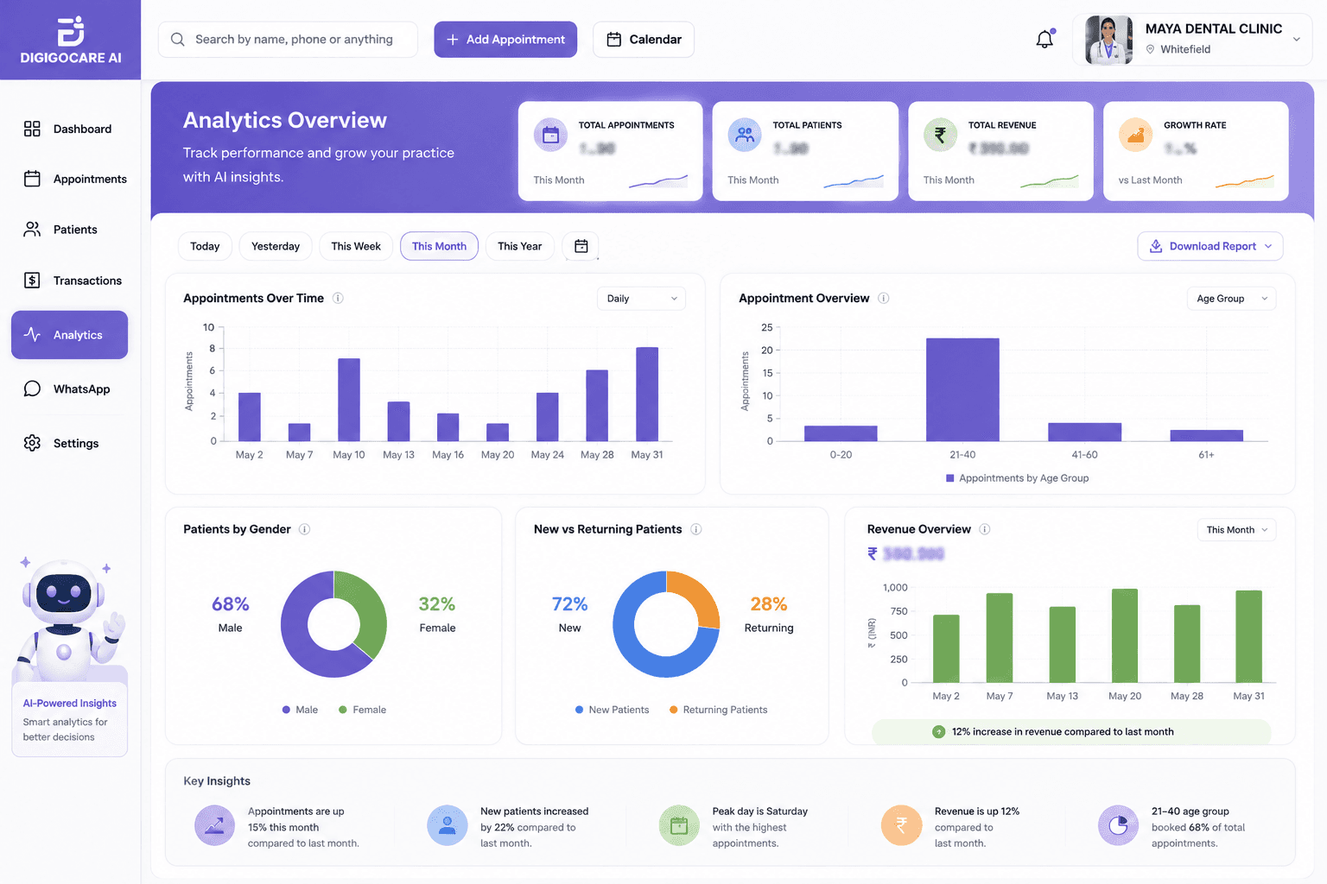Click the AI-Powered Insights card
This screenshot has height=884, width=1327.
pyautogui.click(x=70, y=720)
